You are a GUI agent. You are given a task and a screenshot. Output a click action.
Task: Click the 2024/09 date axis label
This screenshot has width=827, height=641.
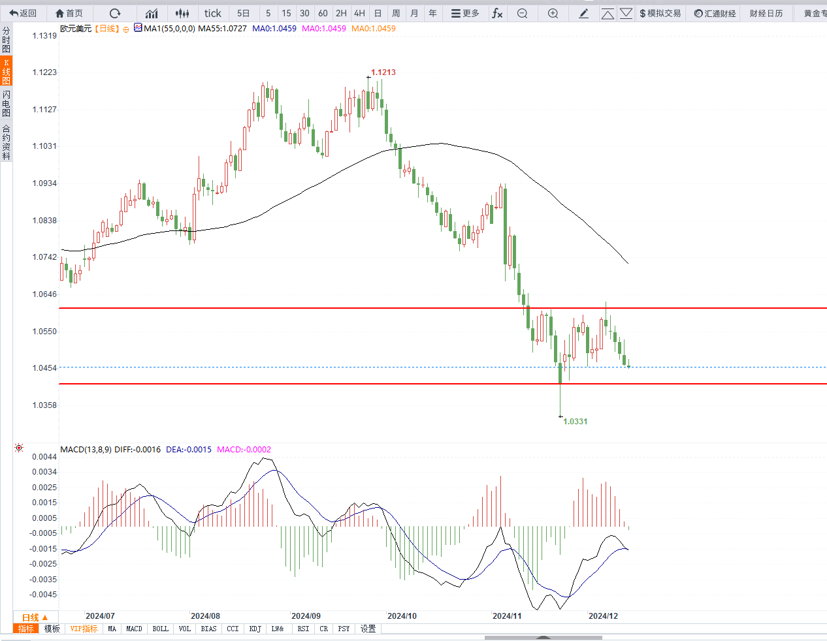(x=306, y=616)
